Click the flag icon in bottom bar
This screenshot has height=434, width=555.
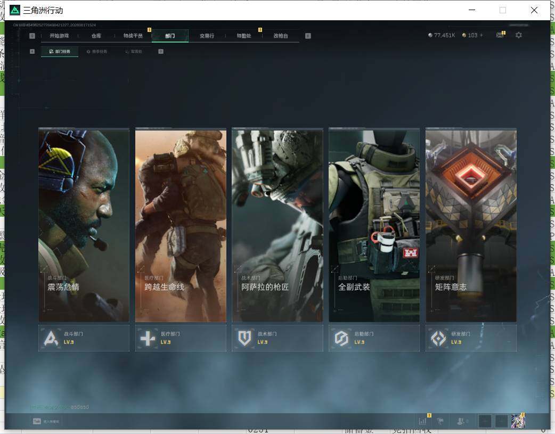(x=440, y=421)
